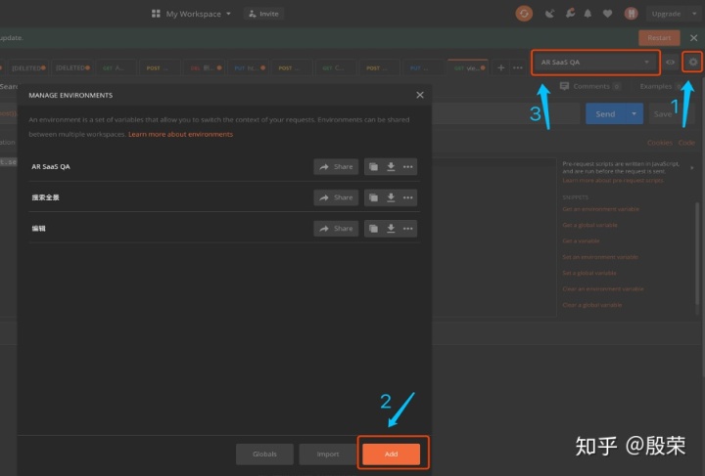Insert Set a global variable snippet
Screen dimensions: 705x476
coord(589,273)
